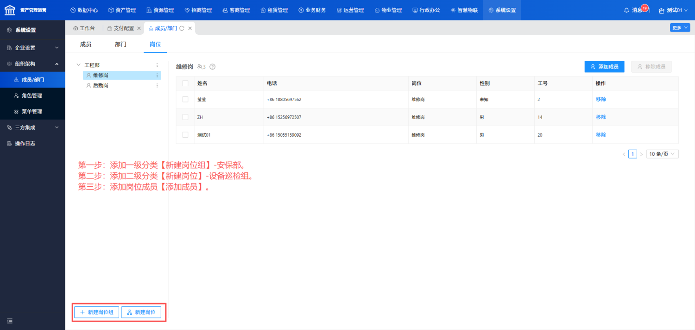Go to previous page arrow

(x=624, y=154)
